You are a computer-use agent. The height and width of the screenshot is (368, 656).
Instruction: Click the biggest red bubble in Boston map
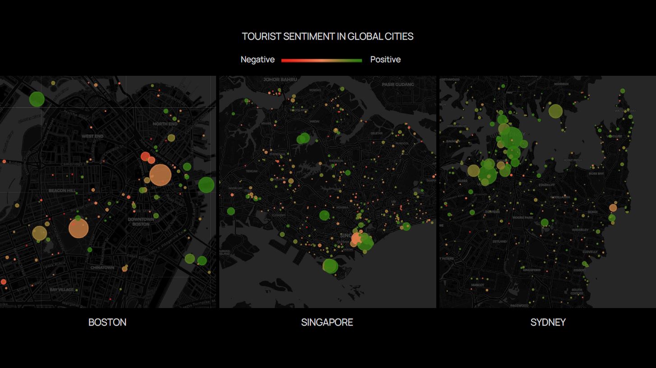[x=145, y=156]
